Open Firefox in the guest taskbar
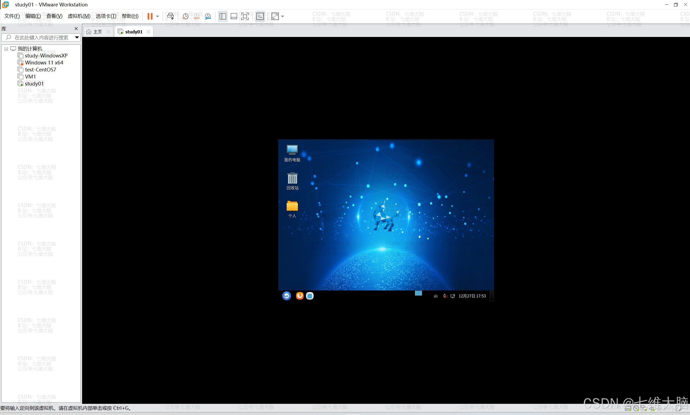Screen dimensions: 690x415 [x=299, y=296]
